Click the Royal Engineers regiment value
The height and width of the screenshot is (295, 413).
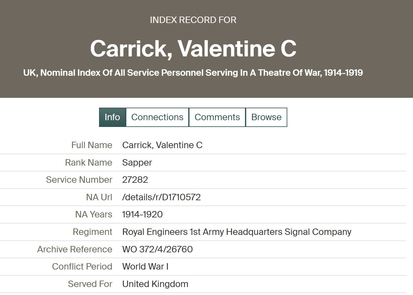[x=237, y=232]
